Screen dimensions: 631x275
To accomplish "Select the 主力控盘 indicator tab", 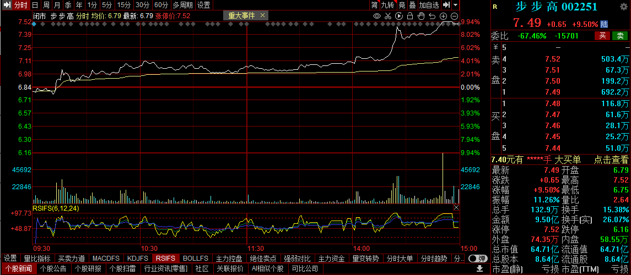I will tap(229, 258).
